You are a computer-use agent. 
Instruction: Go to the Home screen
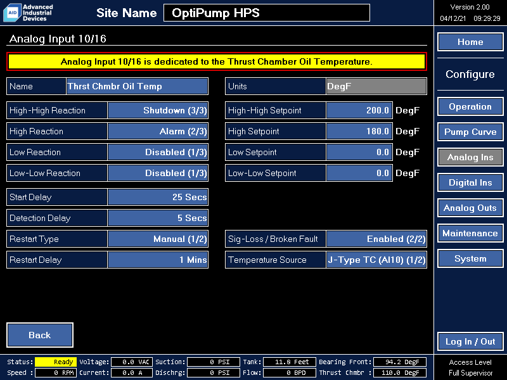click(470, 42)
